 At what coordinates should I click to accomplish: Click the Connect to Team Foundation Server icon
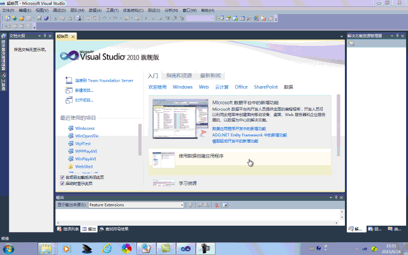[69, 80]
